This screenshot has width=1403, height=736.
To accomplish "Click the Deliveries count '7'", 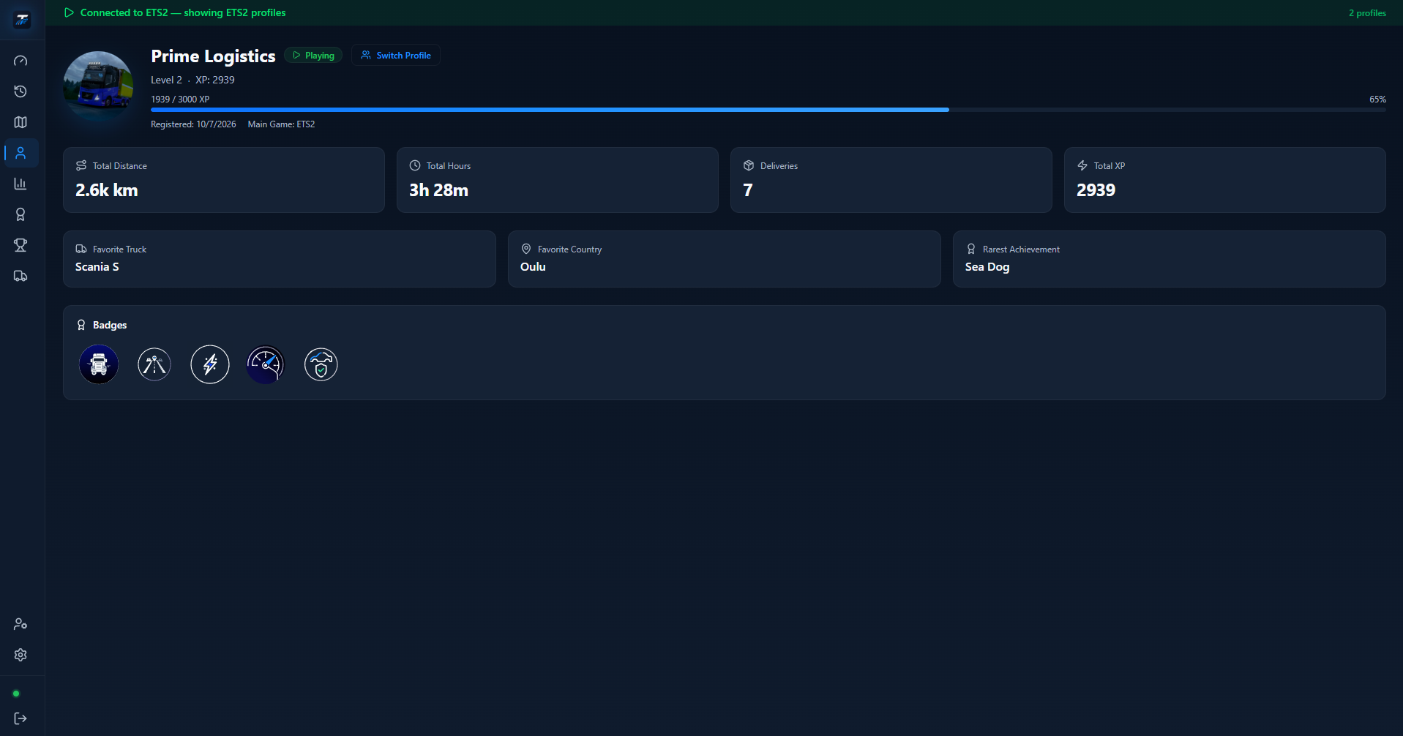I will tap(748, 190).
